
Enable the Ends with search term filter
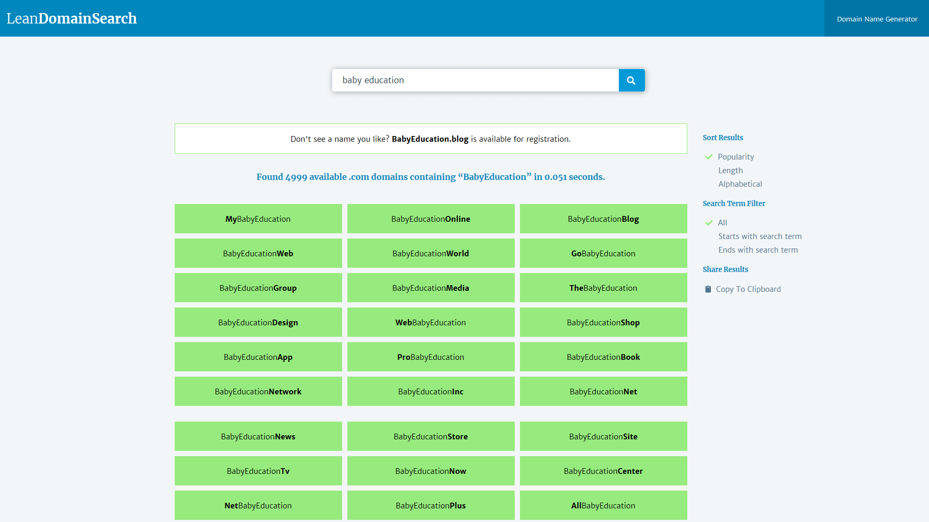coord(758,249)
